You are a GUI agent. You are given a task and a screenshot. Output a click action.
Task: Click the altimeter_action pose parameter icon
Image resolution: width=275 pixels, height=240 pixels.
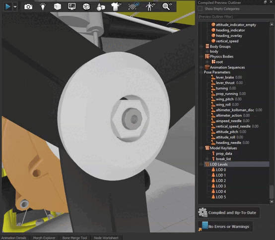click(213, 115)
